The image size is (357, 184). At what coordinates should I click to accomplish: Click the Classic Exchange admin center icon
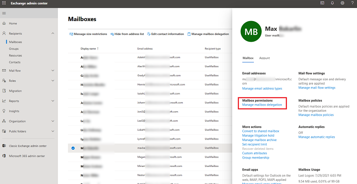coord(4,146)
